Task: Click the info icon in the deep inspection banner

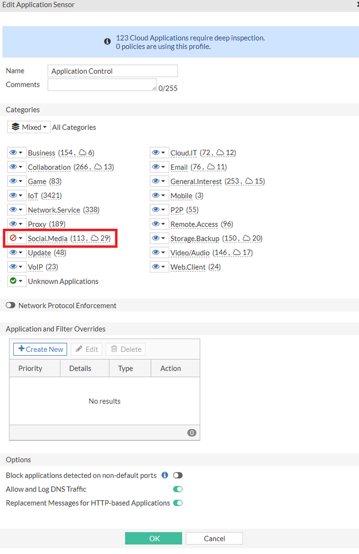Action: [108, 42]
